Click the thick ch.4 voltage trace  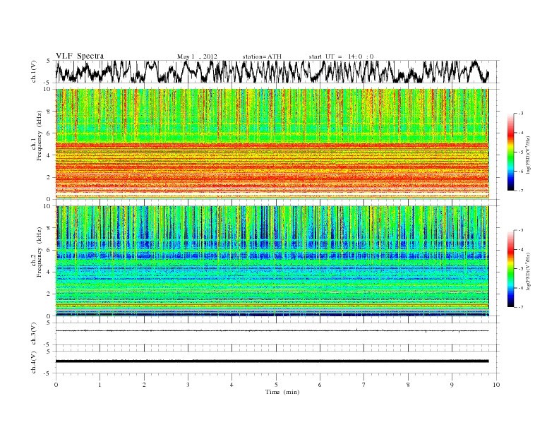(272, 361)
